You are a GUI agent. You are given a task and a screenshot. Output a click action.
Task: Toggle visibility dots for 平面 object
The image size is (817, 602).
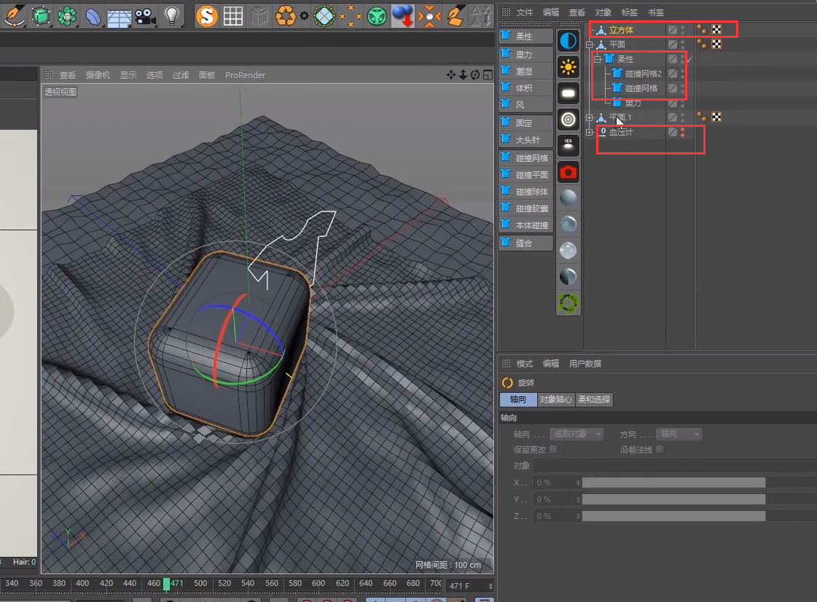pos(683,45)
